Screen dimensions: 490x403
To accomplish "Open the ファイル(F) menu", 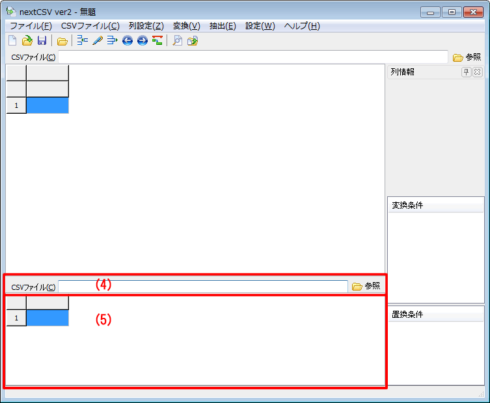I will point(31,26).
